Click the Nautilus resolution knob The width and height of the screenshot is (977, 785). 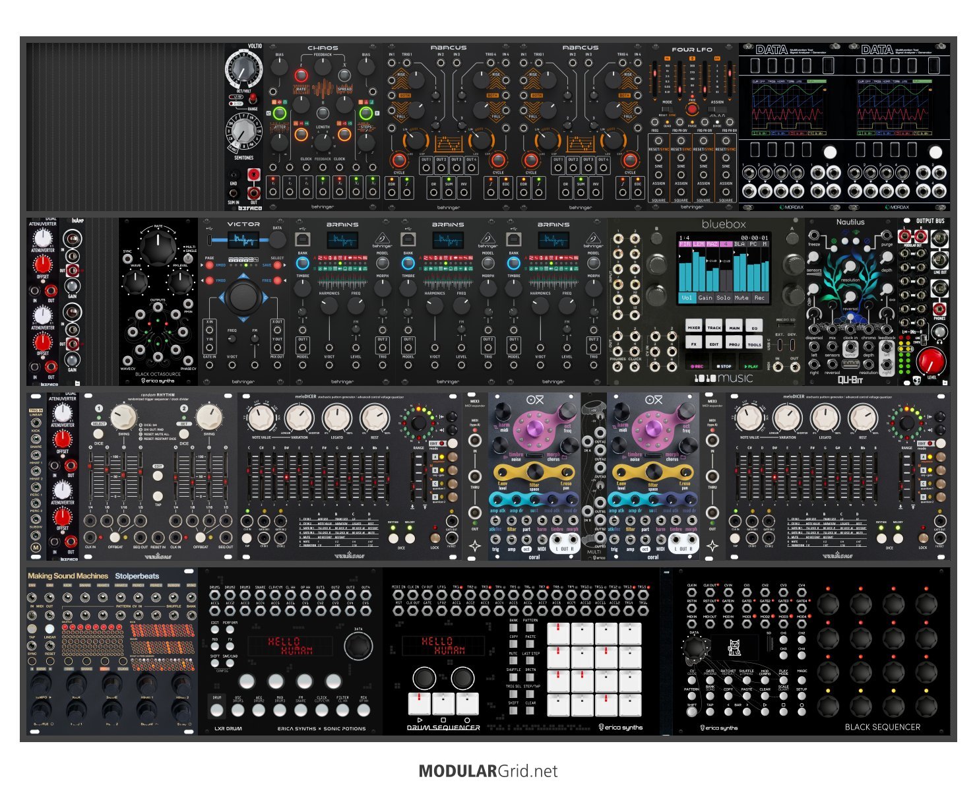pyautogui.click(x=850, y=267)
